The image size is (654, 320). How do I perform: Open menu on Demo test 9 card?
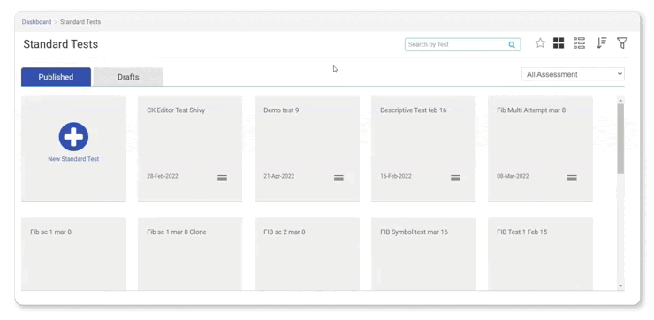tap(338, 178)
